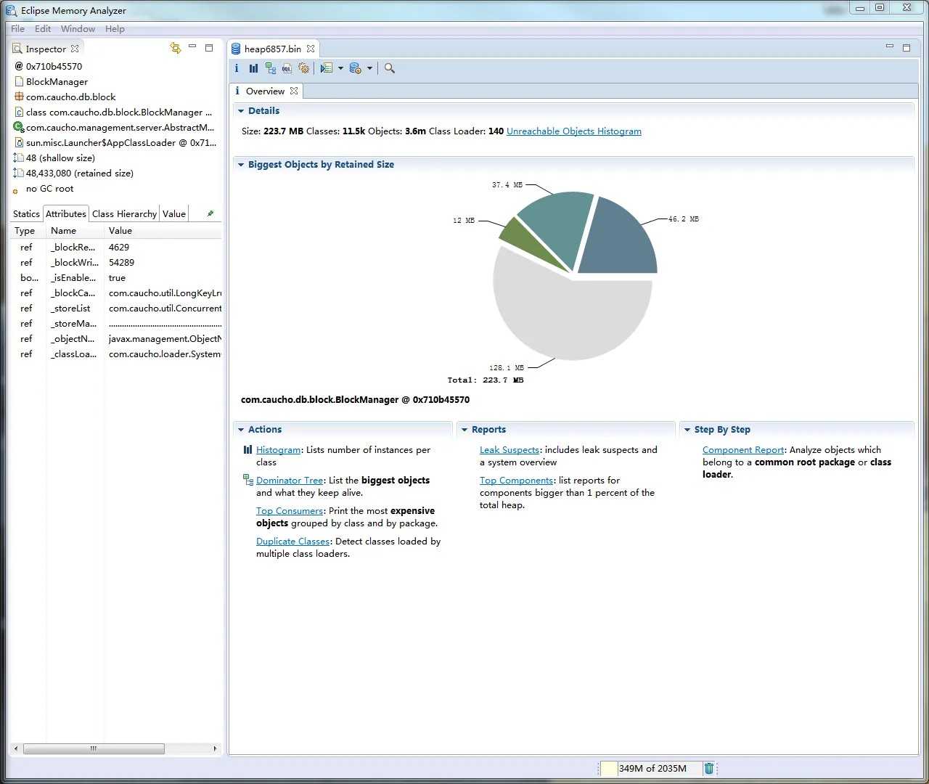
Task: Open the dominator tree toolbar icon
Action: point(271,68)
